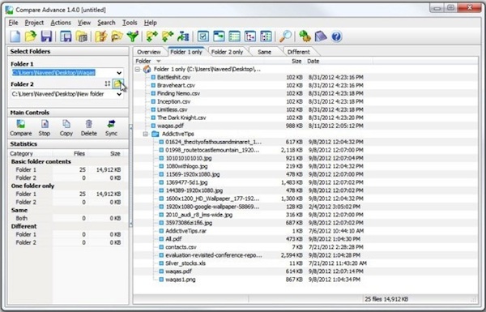
Task: Click the blue floppy Save icon
Action: [x=46, y=36]
